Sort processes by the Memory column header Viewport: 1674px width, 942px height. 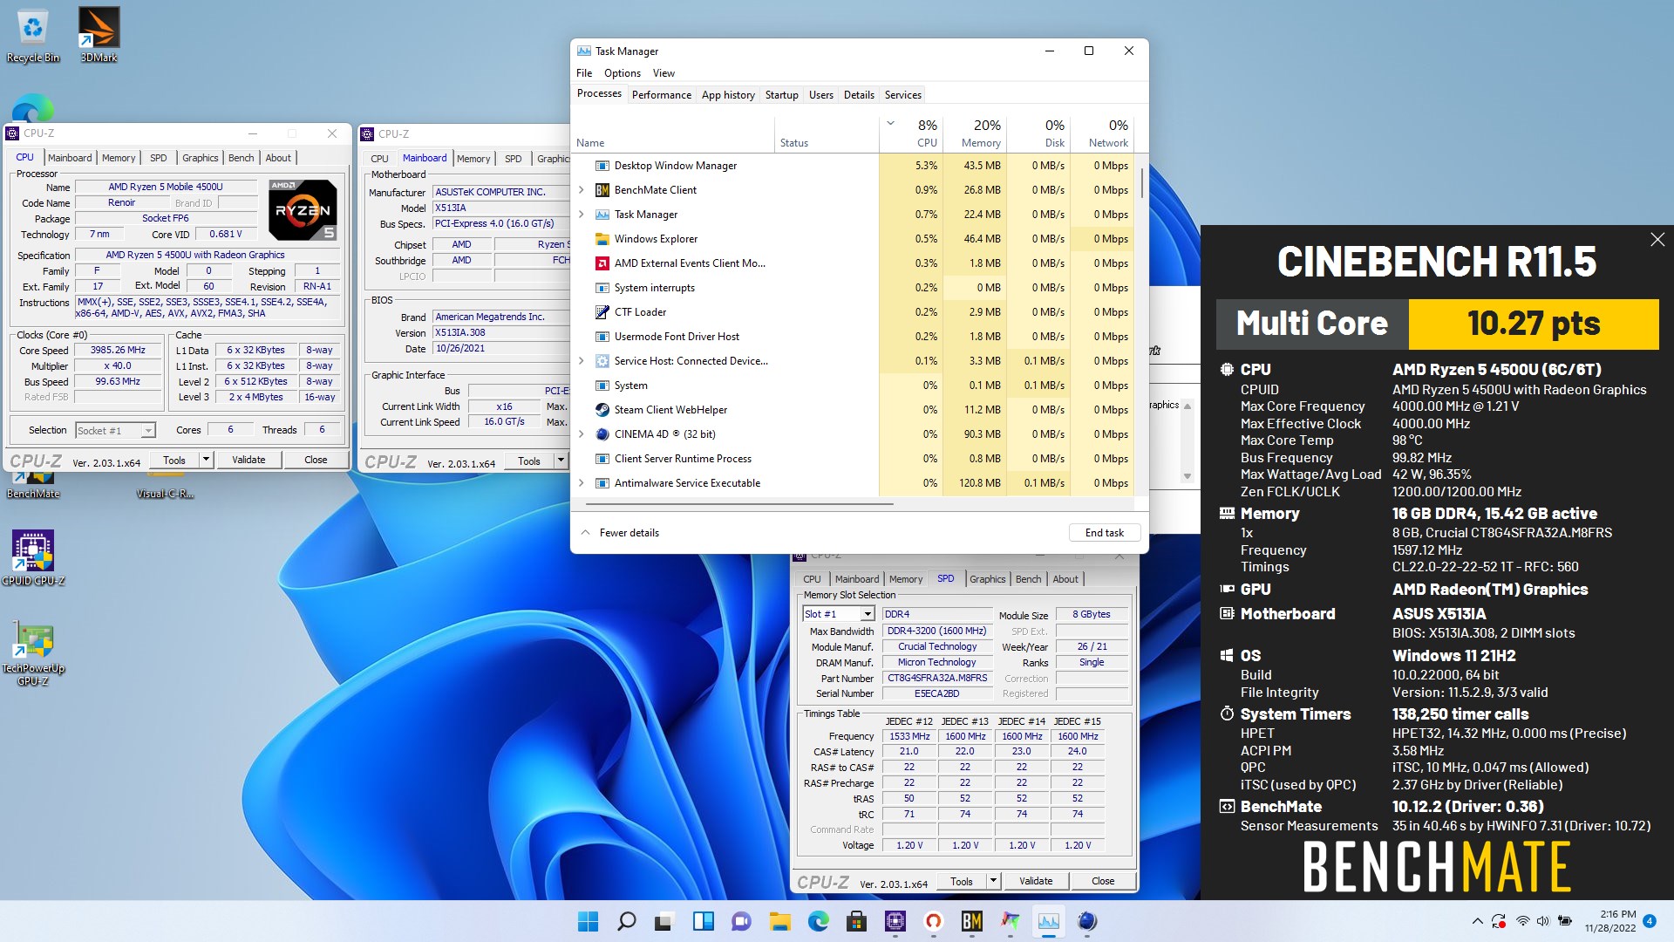click(974, 133)
